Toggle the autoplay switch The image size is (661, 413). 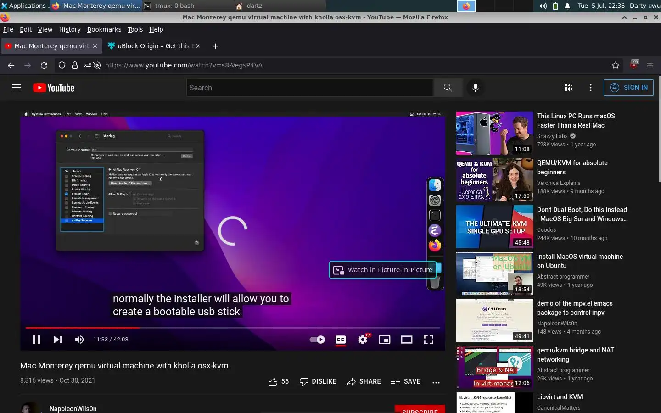click(317, 340)
